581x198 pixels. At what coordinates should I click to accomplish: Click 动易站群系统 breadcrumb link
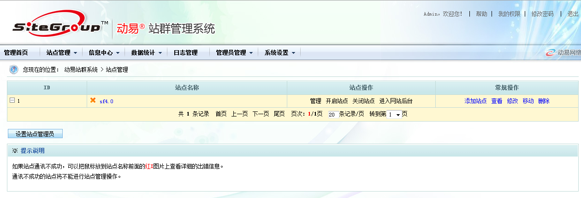[81, 70]
